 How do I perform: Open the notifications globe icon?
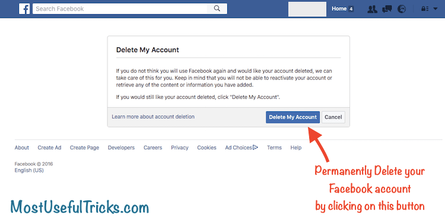(x=402, y=9)
